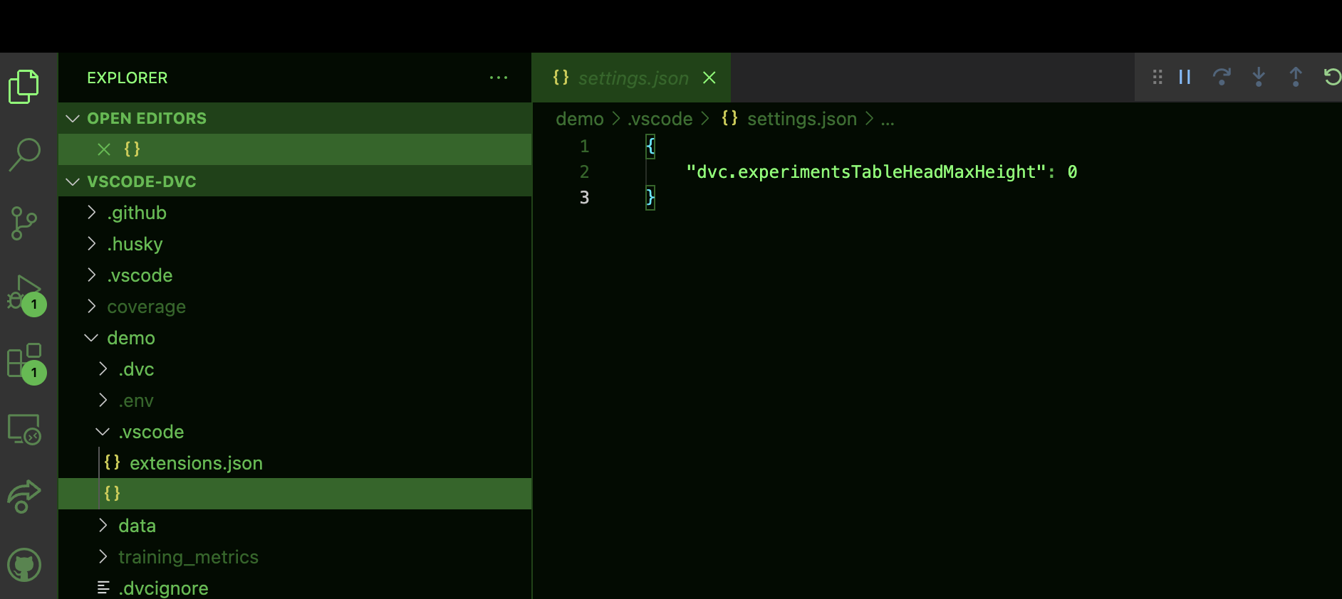Expand the .env folder
Image resolution: width=1342 pixels, height=599 pixels.
tap(103, 401)
